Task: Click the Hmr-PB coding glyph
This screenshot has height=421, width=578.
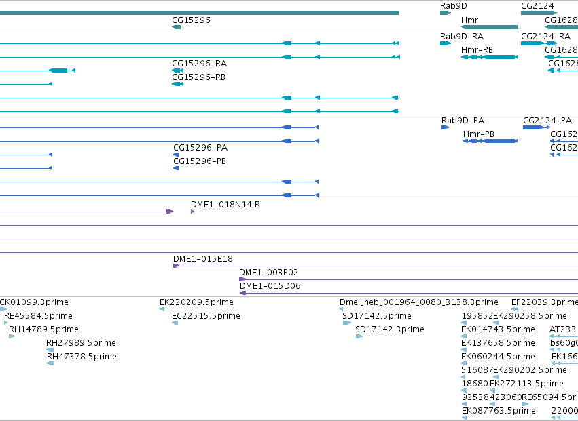Action: click(490, 141)
